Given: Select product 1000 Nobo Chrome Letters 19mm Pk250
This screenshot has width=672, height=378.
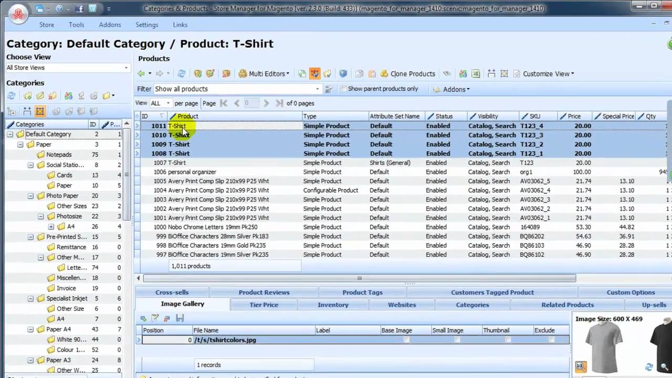Looking at the screenshot, I should point(402,227).
